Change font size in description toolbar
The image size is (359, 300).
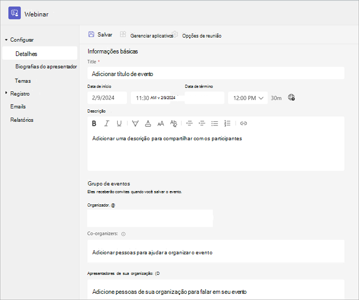(160, 123)
